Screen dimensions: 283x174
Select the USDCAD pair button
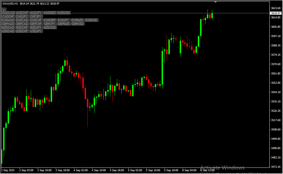point(8,31)
